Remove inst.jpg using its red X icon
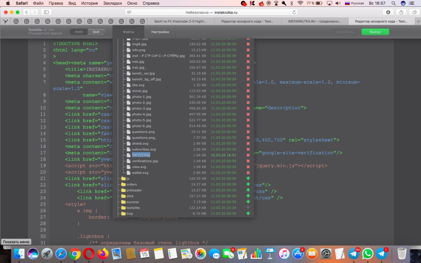Screen dimensions: 421x263 pyautogui.click(x=248, y=62)
